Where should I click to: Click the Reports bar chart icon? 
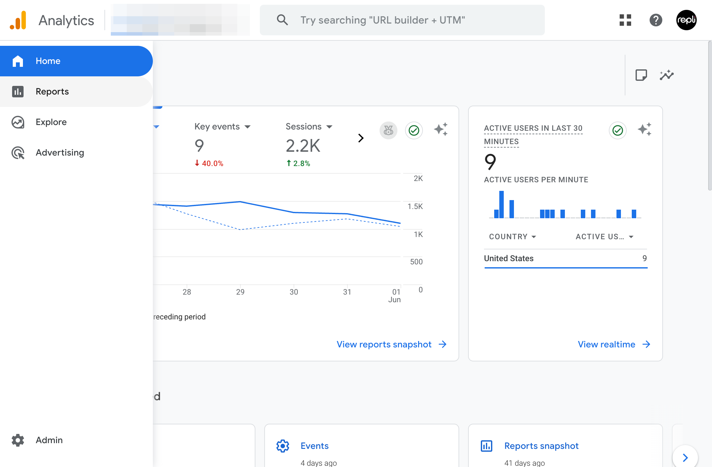(x=18, y=92)
